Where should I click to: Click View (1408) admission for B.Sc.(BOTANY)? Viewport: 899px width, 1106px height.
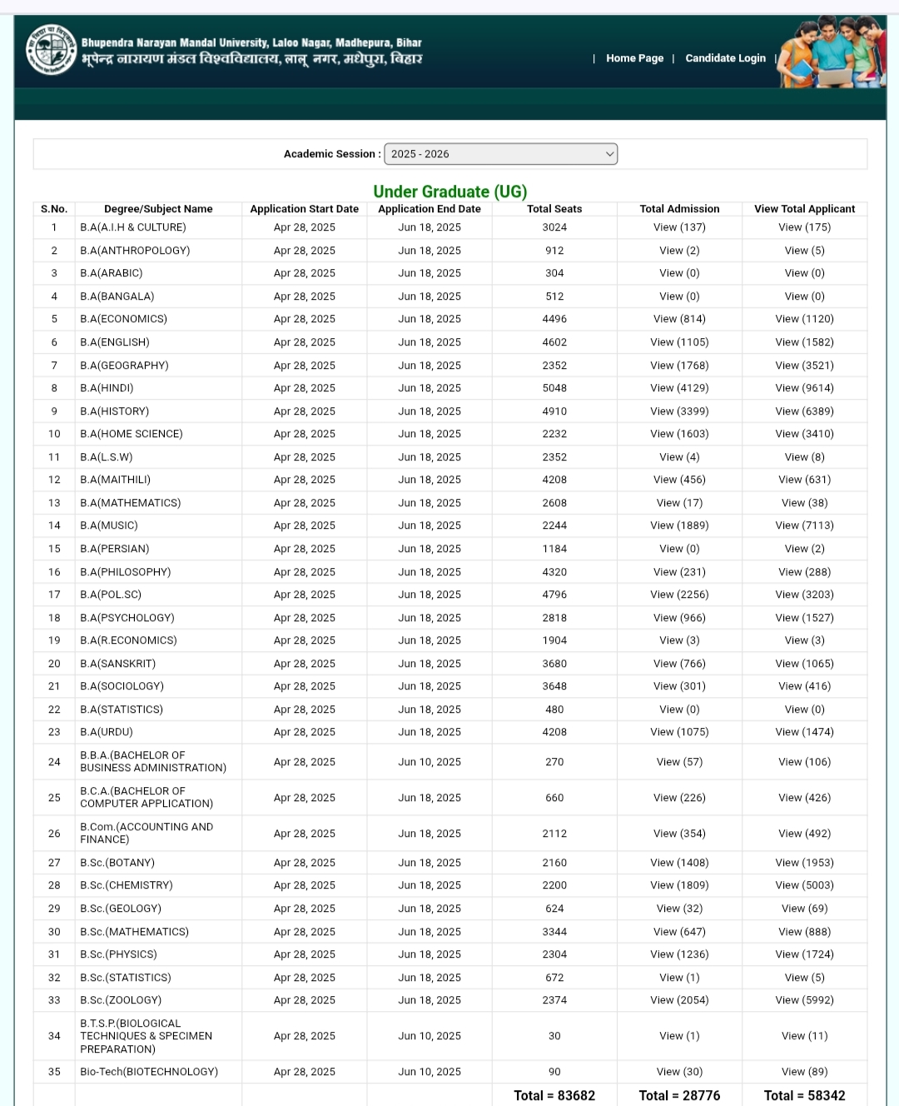click(x=679, y=863)
